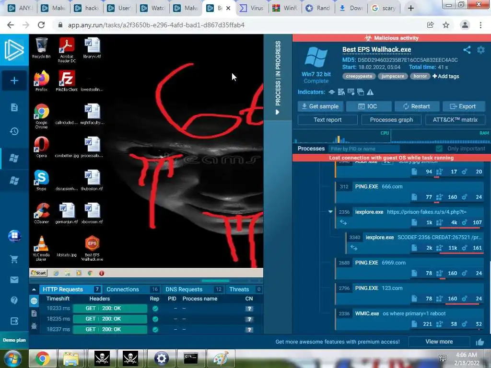Viewport: 491px width, 368px height.
Task: Click Get sample button
Action: pos(320,106)
